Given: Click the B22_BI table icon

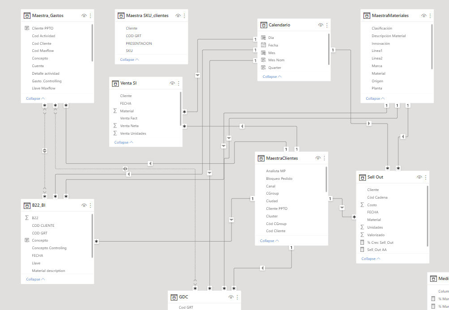Looking at the screenshot, I should click(27, 205).
